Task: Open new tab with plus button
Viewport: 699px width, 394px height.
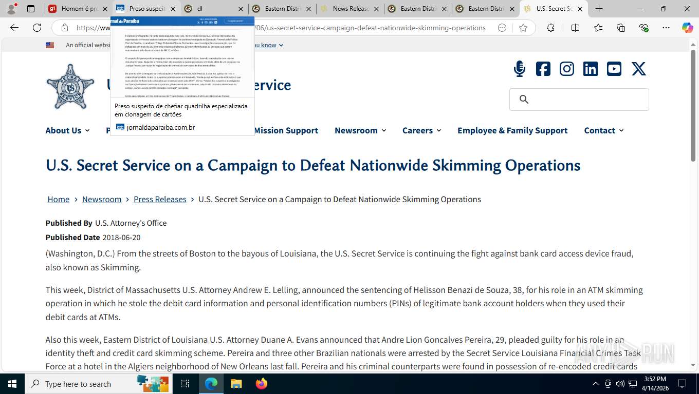Action: pos(599,9)
